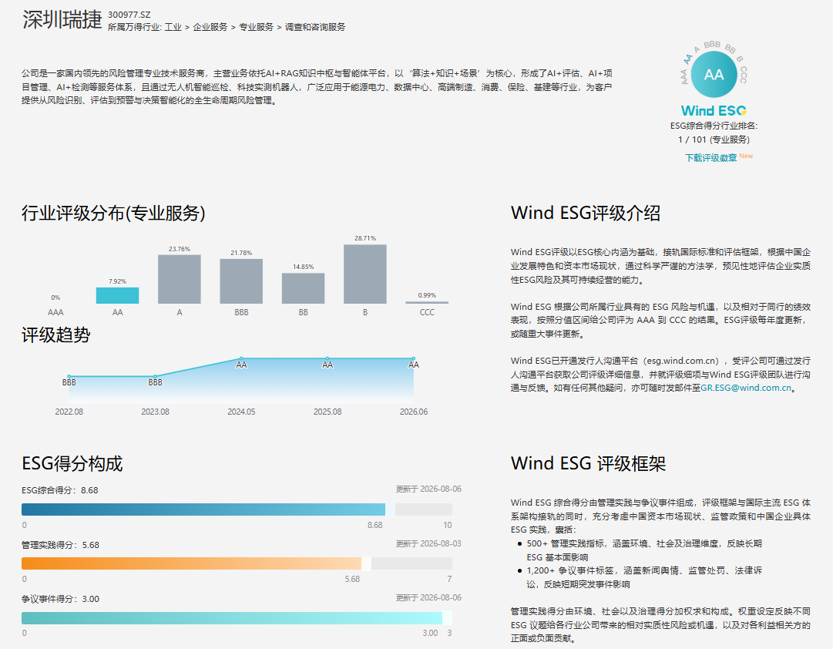
Task: Click the 2024.05 axis date label
Action: [x=241, y=412]
